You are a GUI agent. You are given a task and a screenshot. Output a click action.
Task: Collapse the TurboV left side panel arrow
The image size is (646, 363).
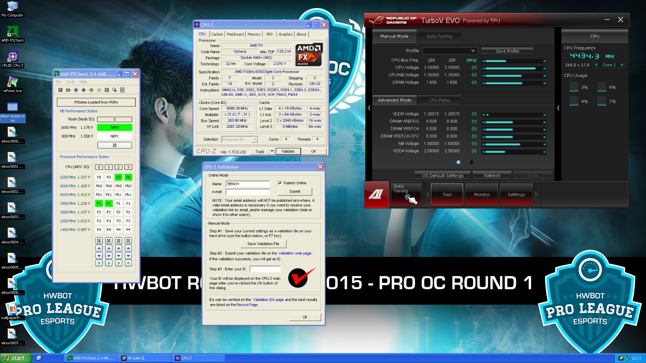point(369,108)
